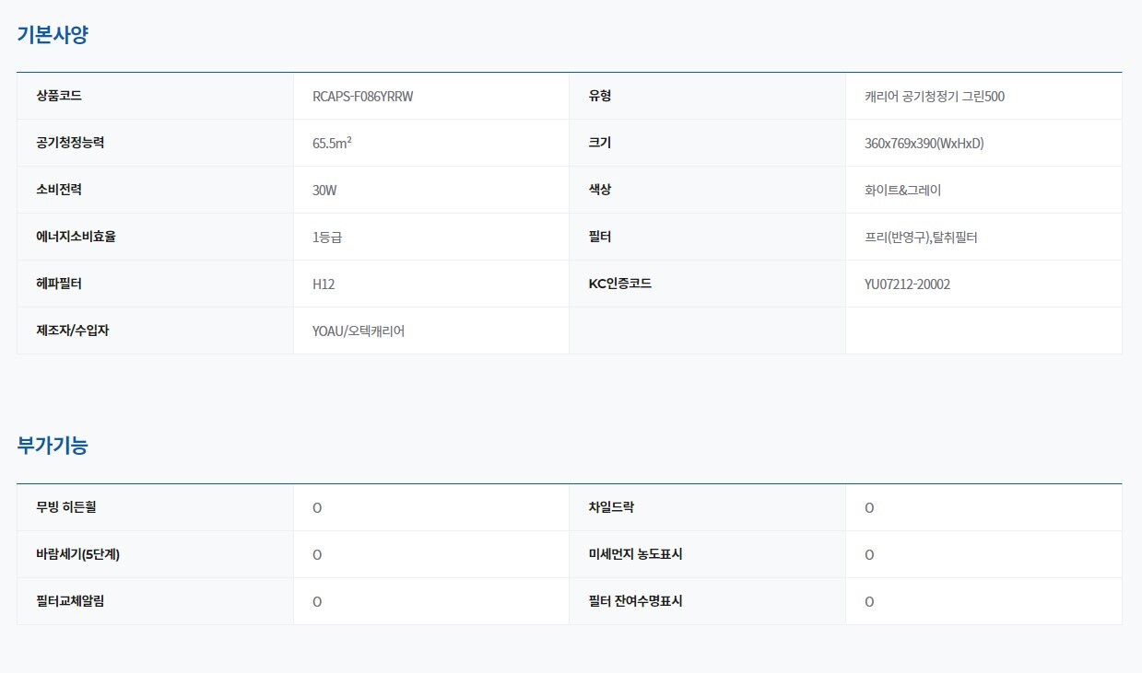Viewport: 1142px width, 673px height.
Task: Click the 소비전력 value 30W
Action: pyautogui.click(x=324, y=191)
